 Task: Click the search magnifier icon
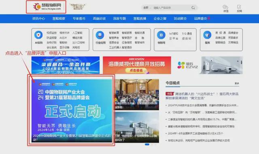click(x=193, y=8)
